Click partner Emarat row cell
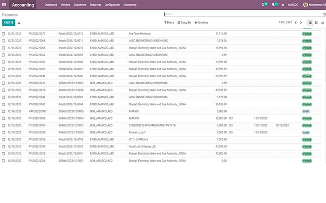 (137, 133)
